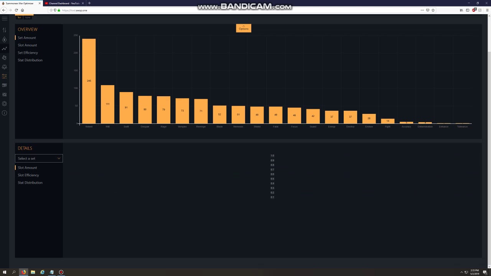The width and height of the screenshot is (491, 276).
Task: Open the Firefox library icon
Action: (461, 10)
